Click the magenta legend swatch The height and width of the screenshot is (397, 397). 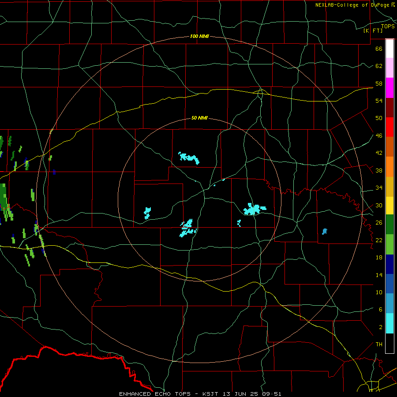click(390, 88)
